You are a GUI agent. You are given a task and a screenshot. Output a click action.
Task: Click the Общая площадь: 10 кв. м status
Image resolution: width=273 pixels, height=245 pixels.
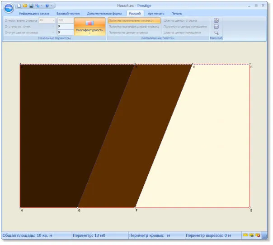point(27,236)
